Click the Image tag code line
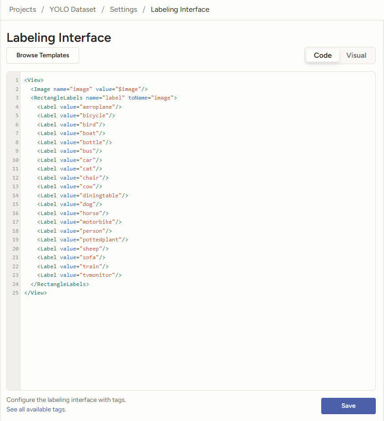This screenshot has height=421, width=384. pyautogui.click(x=89, y=89)
